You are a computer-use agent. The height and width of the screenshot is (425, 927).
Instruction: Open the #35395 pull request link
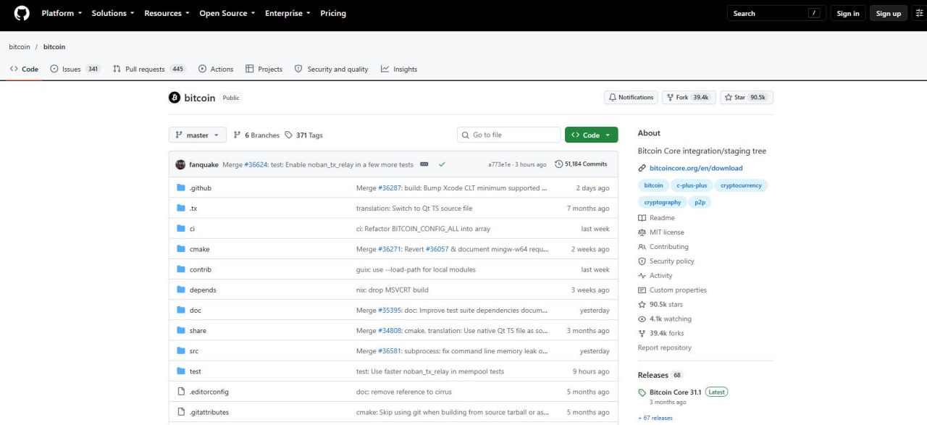point(390,310)
